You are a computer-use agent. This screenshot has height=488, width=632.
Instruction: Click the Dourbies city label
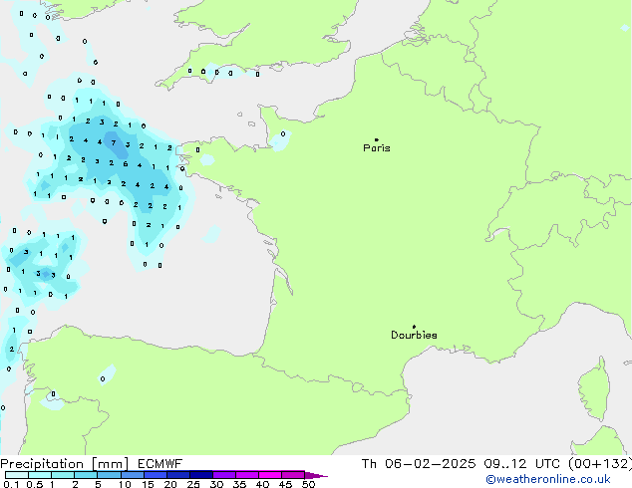[x=414, y=335]
